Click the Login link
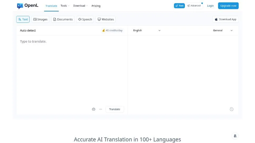Screen dimensions: 255x143 click(x=210, y=6)
